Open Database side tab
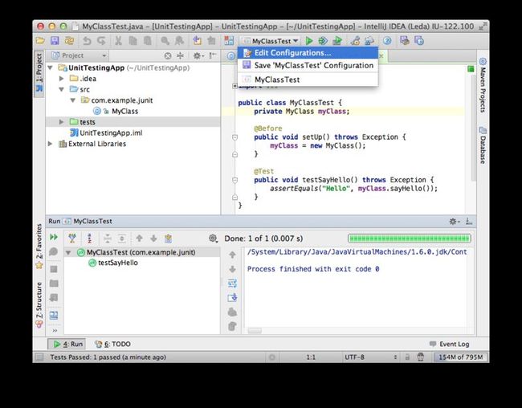522x408 pixels. tap(483, 145)
